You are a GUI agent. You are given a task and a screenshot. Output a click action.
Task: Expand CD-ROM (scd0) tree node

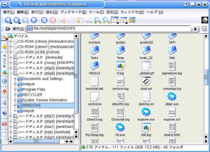tap(11, 52)
